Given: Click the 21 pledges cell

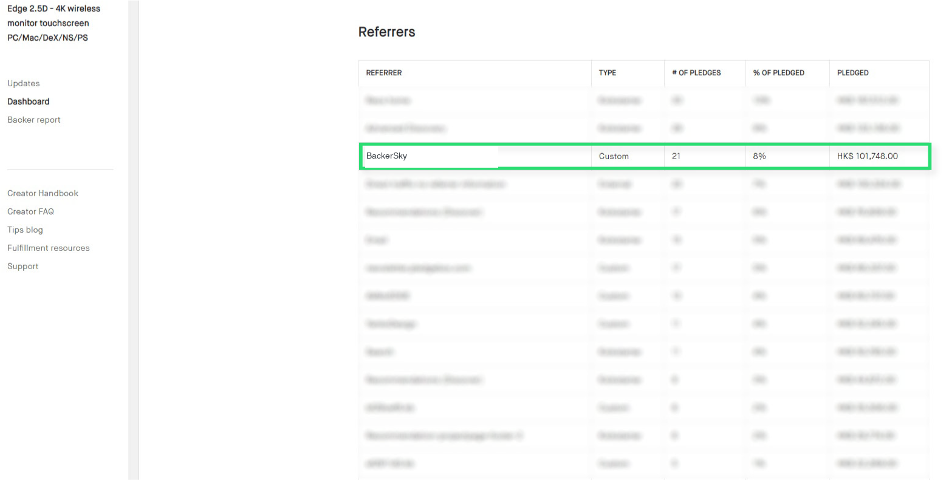Looking at the screenshot, I should click(676, 156).
